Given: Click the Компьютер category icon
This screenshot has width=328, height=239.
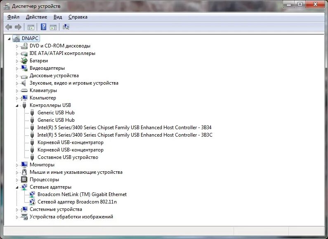Looking at the screenshot, I should (24, 98).
